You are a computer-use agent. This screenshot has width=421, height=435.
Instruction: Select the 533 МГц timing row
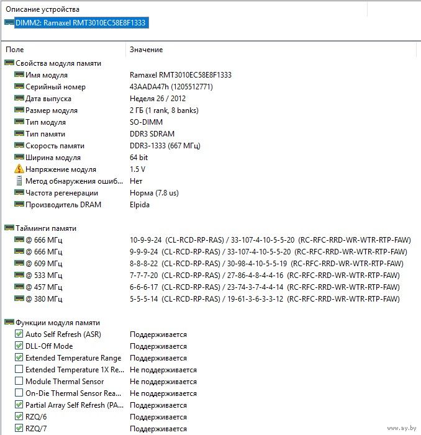click(x=43, y=276)
